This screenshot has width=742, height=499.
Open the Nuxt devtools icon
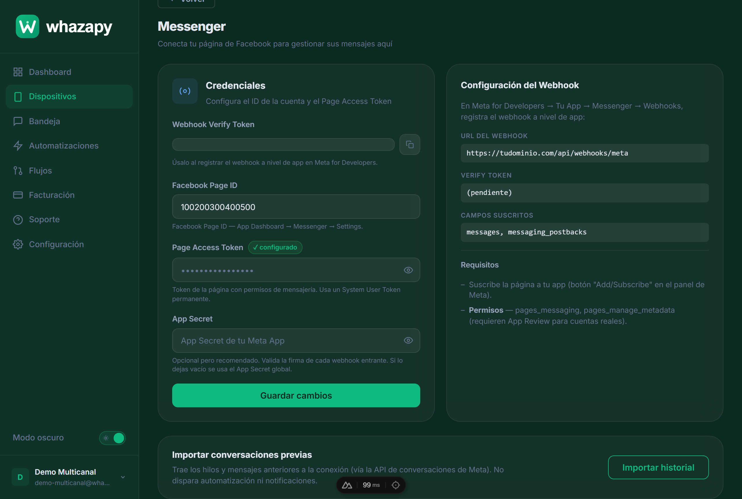[x=347, y=485]
